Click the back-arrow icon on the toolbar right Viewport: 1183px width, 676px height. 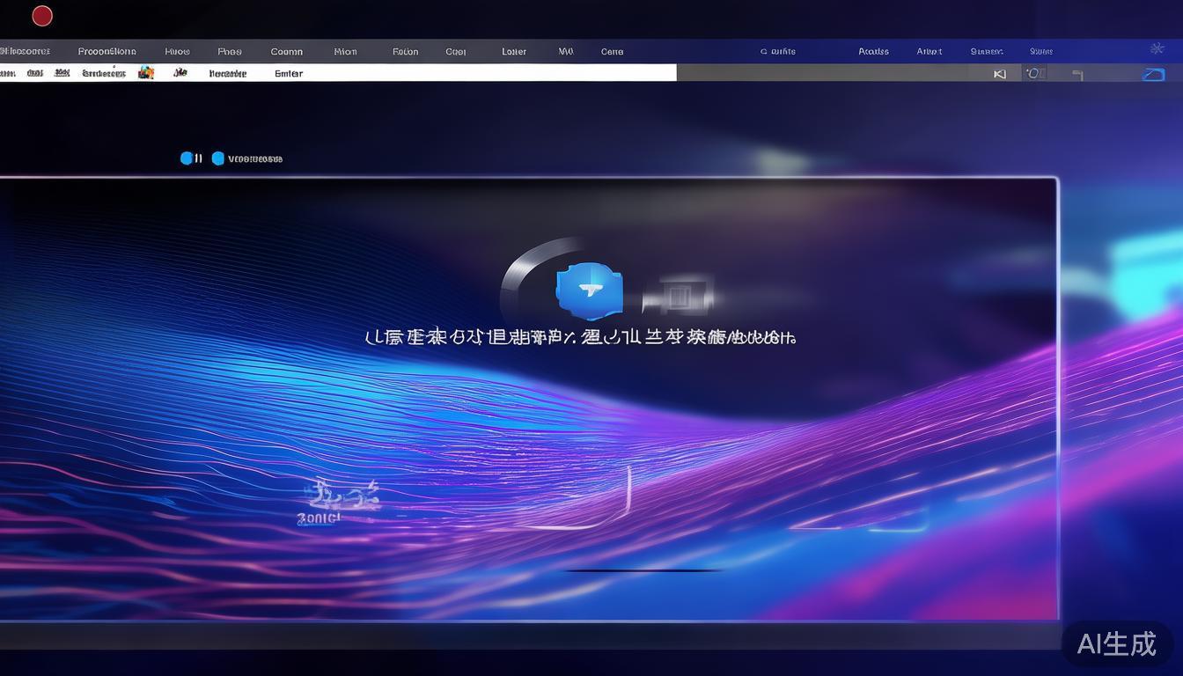(999, 74)
